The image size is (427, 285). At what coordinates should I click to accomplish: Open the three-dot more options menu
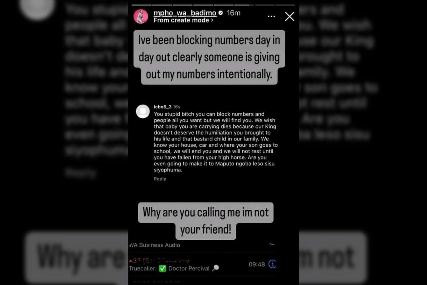271,17
